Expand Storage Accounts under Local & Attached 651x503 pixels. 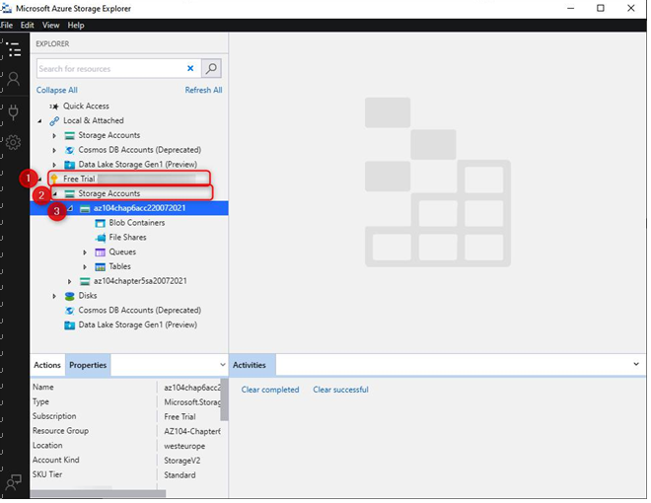point(54,136)
